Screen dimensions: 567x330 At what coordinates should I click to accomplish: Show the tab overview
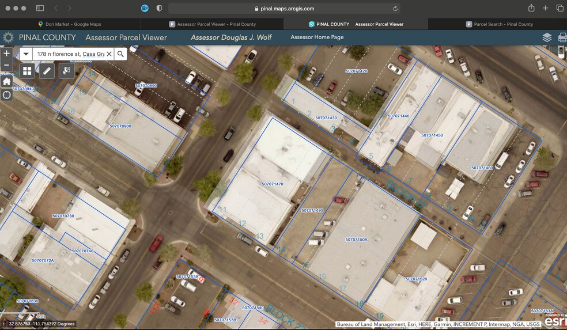click(x=560, y=8)
